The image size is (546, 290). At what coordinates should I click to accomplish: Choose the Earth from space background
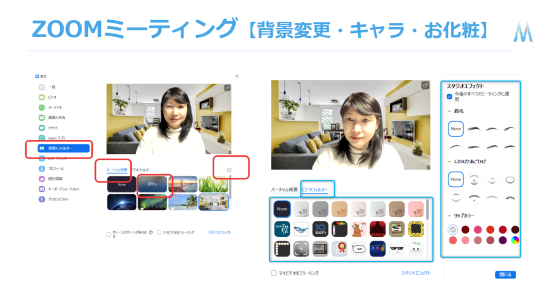(x=122, y=202)
